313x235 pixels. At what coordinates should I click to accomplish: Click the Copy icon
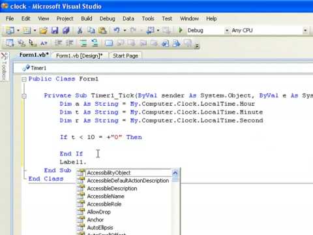(91, 30)
